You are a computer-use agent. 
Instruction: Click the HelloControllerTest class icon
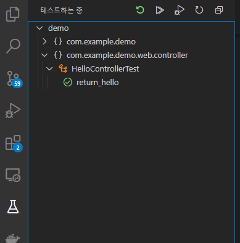click(x=63, y=68)
